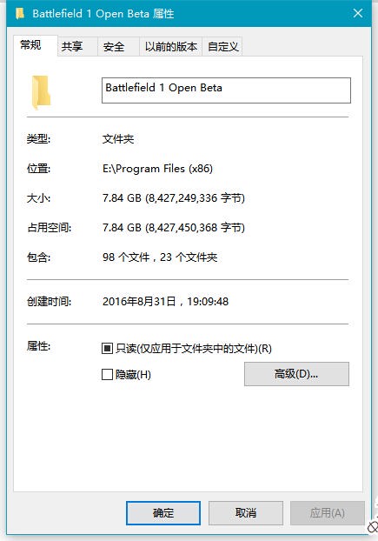Open advanced attributes via 高级(D)... button
378x541 pixels.
tap(296, 374)
